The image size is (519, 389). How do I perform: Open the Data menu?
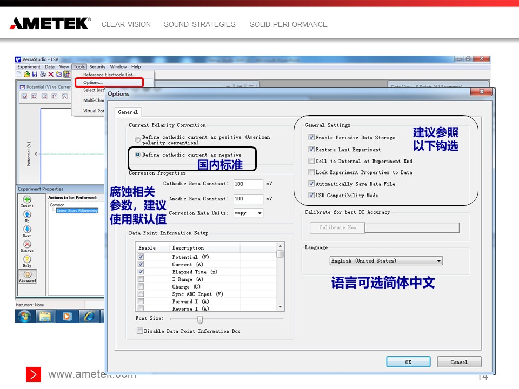[x=50, y=67]
